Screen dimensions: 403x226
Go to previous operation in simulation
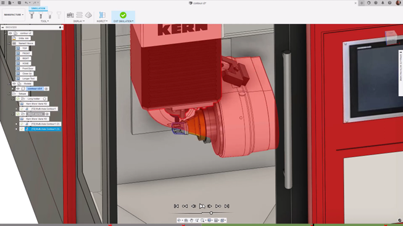click(x=185, y=206)
